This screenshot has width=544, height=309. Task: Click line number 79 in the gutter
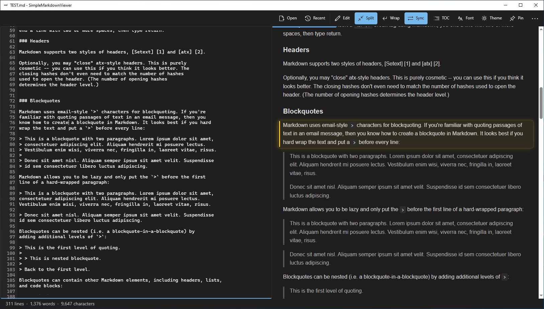(12, 139)
